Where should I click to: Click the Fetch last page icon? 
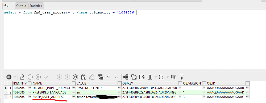(68, 77)
